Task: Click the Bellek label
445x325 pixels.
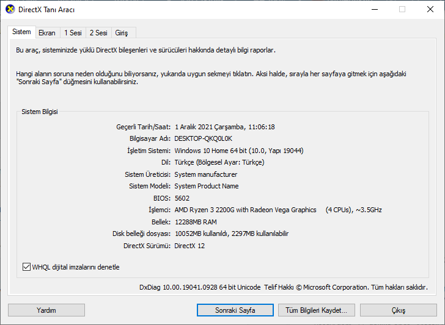Action: pos(161,222)
